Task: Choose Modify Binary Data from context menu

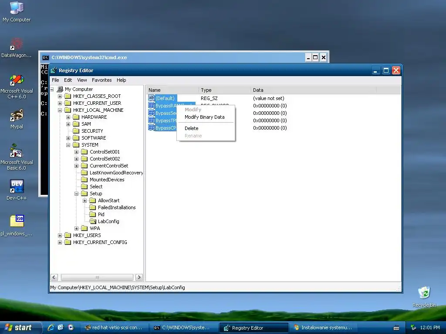Action: pos(206,117)
